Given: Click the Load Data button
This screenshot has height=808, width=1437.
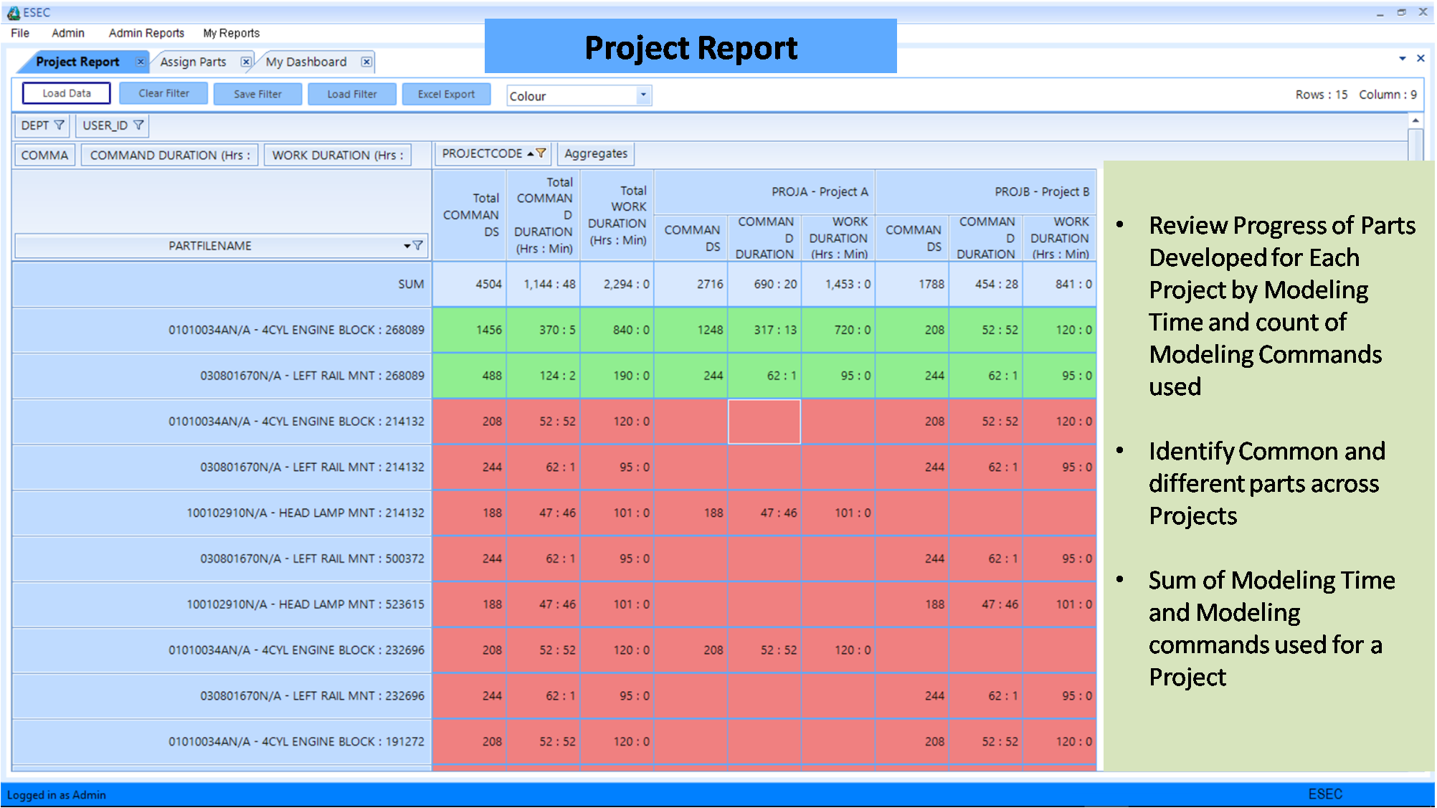Looking at the screenshot, I should click(x=67, y=93).
